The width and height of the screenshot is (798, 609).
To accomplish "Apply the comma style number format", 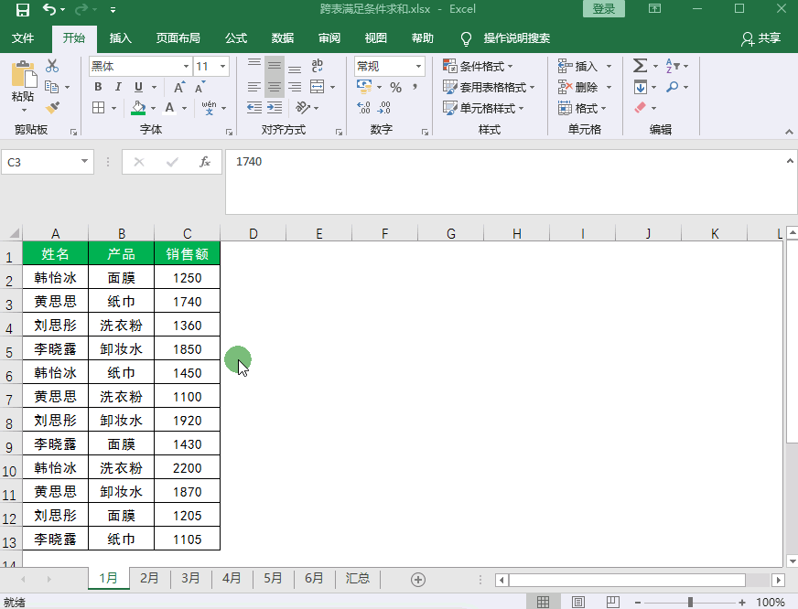I will tap(415, 88).
